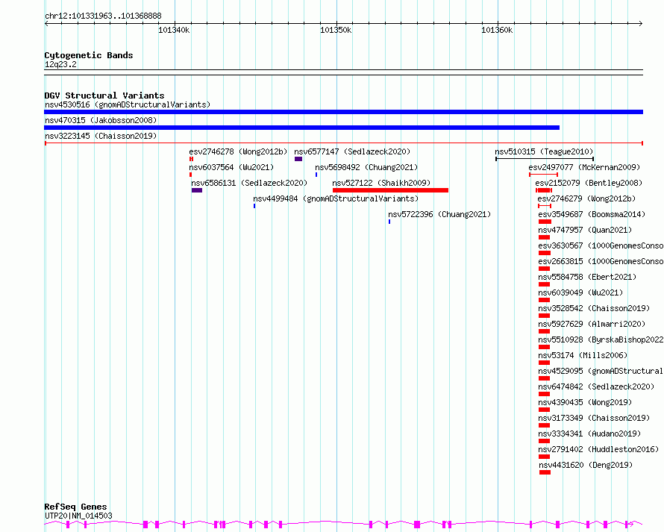Open nsv3223145 (Chaisson2019) variant label

click(101, 136)
